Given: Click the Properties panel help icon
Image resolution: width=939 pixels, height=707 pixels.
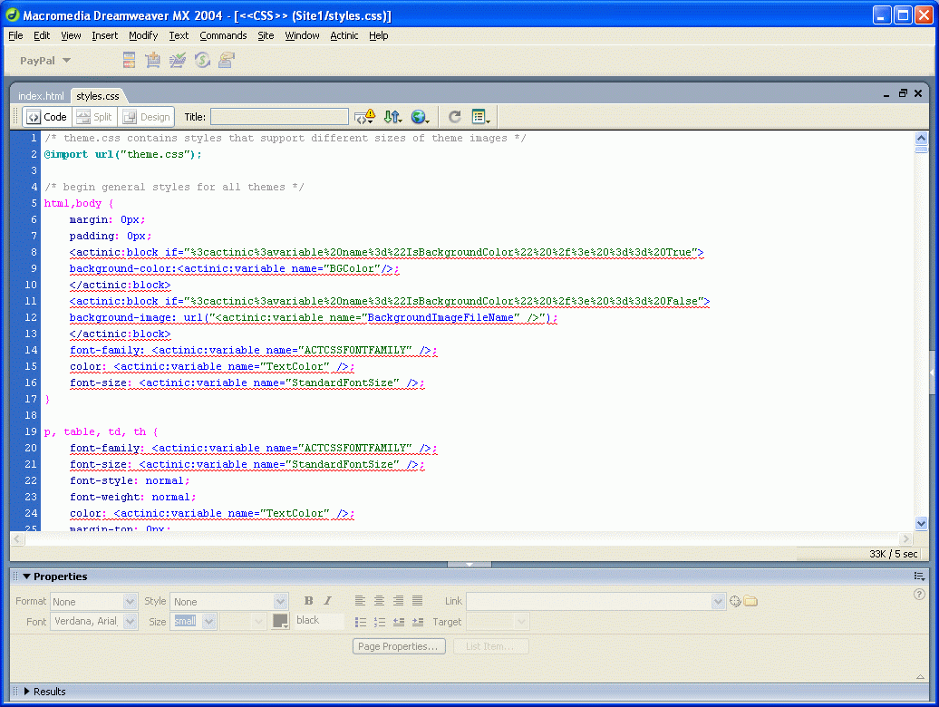Looking at the screenshot, I should (919, 595).
